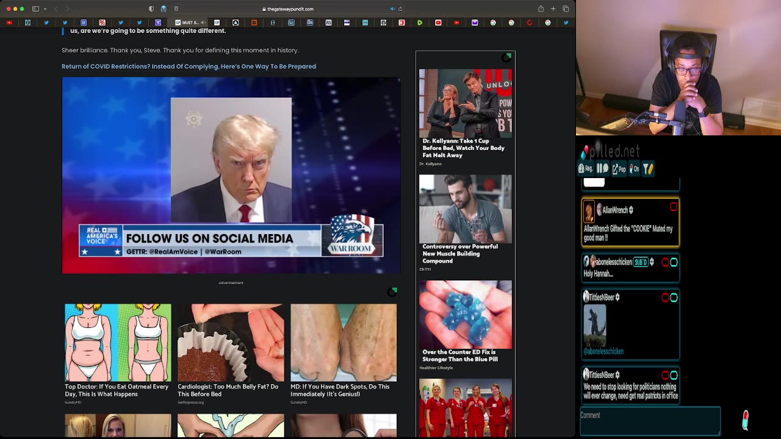Viewport: 781px width, 439px height.
Task: Open the sidebar tab group dropdown chevron
Action: pos(45,9)
